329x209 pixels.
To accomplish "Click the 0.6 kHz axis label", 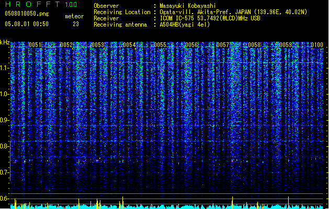I will pos(5,199).
